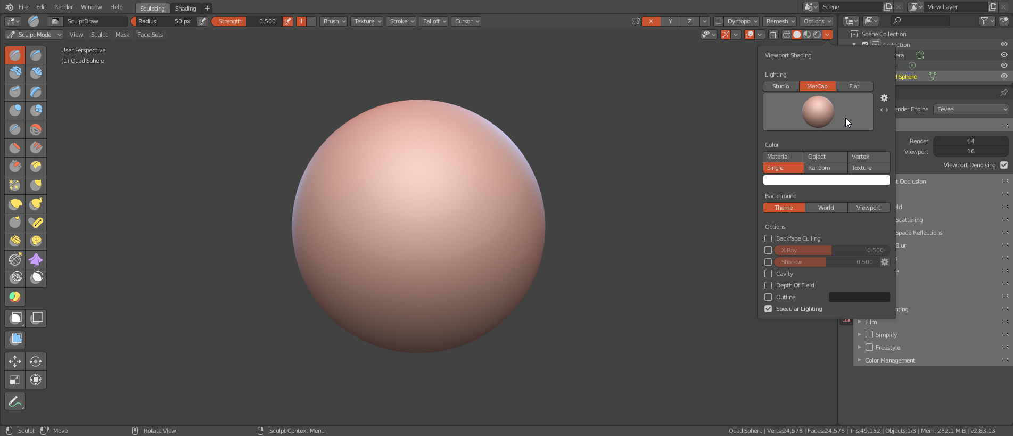This screenshot has height=436, width=1013.
Task: Select the Mesh Filter tool
Action: (x=15, y=339)
